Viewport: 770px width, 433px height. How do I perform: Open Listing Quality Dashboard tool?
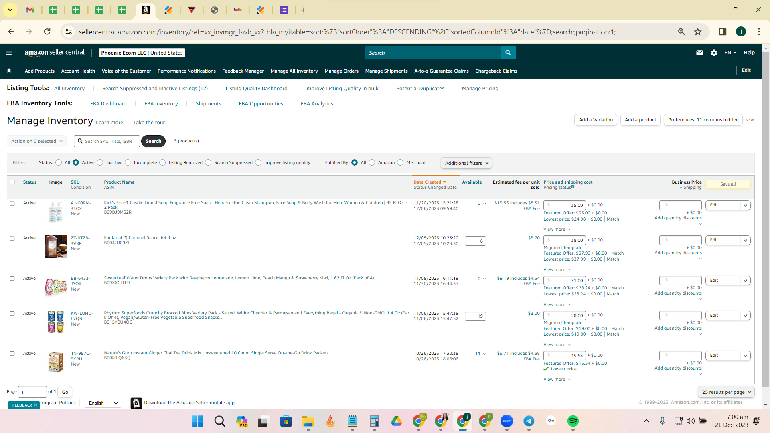click(256, 88)
